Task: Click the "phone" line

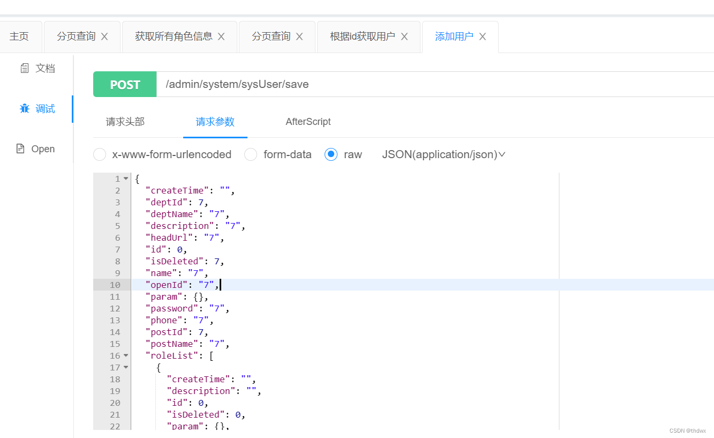Action: (x=179, y=320)
